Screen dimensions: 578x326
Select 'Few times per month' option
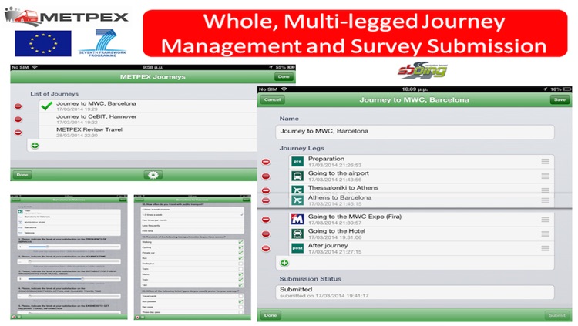193,220
